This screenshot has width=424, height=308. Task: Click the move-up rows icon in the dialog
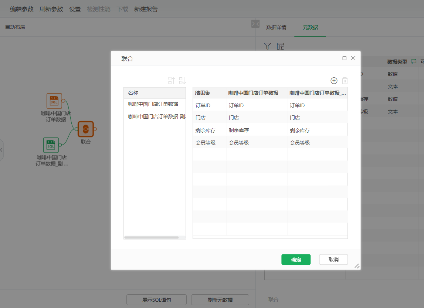(172, 80)
